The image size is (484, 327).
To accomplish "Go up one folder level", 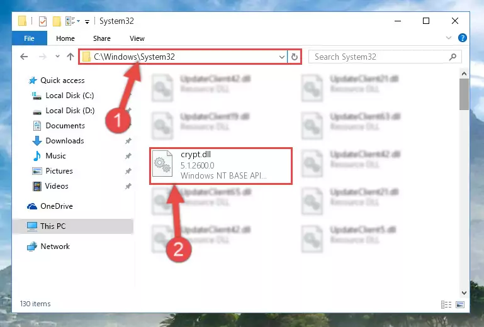I will 70,57.
